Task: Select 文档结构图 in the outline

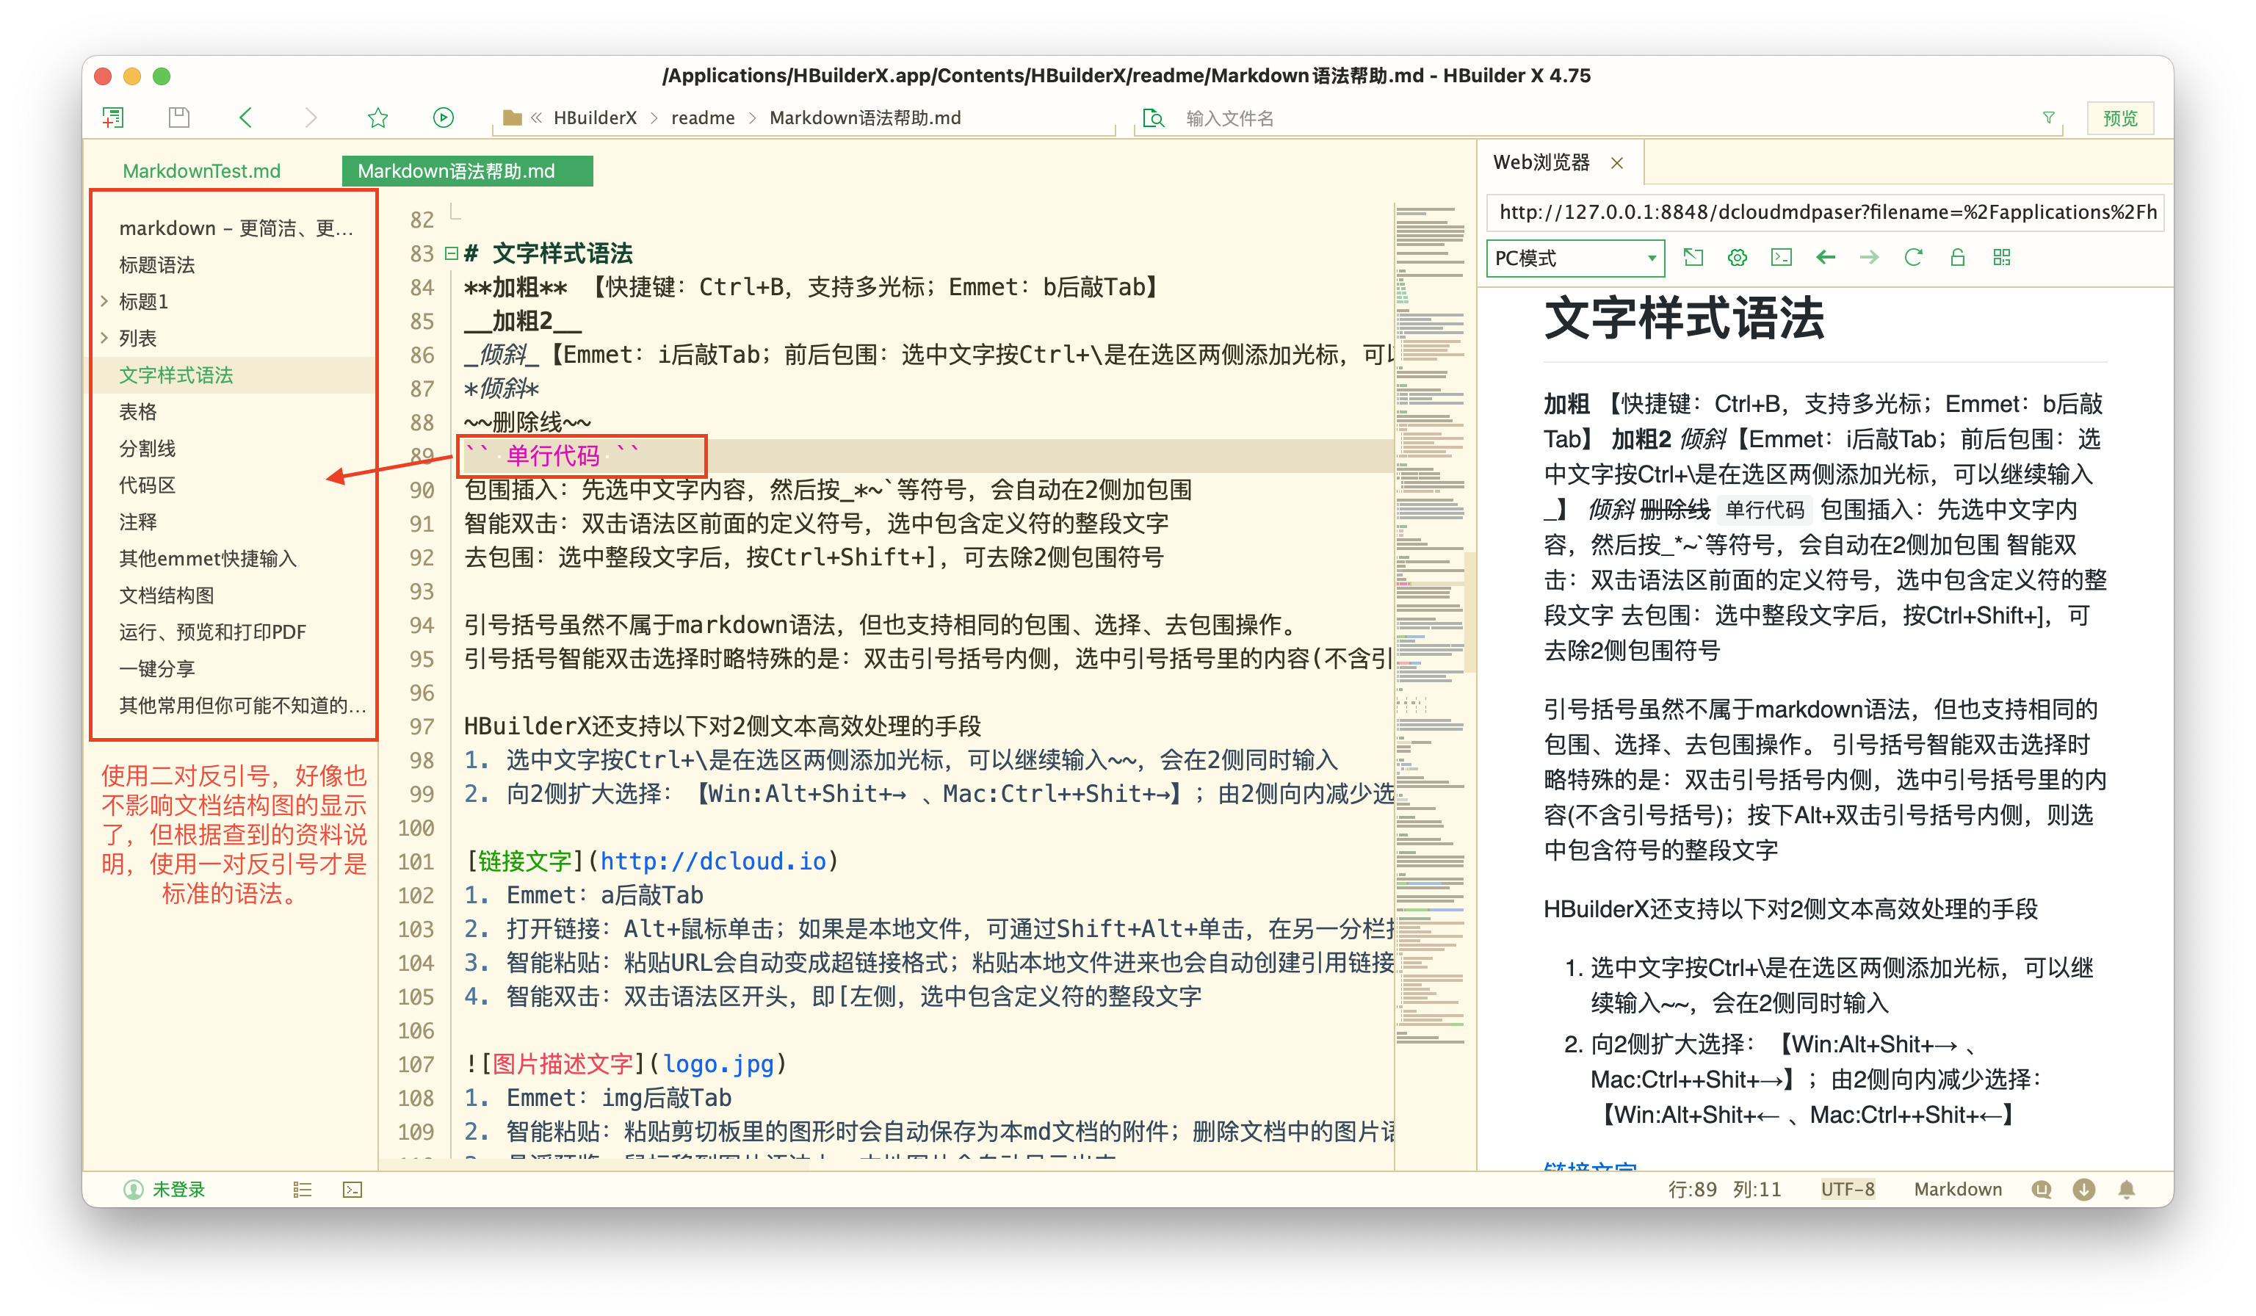Action: pos(167,596)
